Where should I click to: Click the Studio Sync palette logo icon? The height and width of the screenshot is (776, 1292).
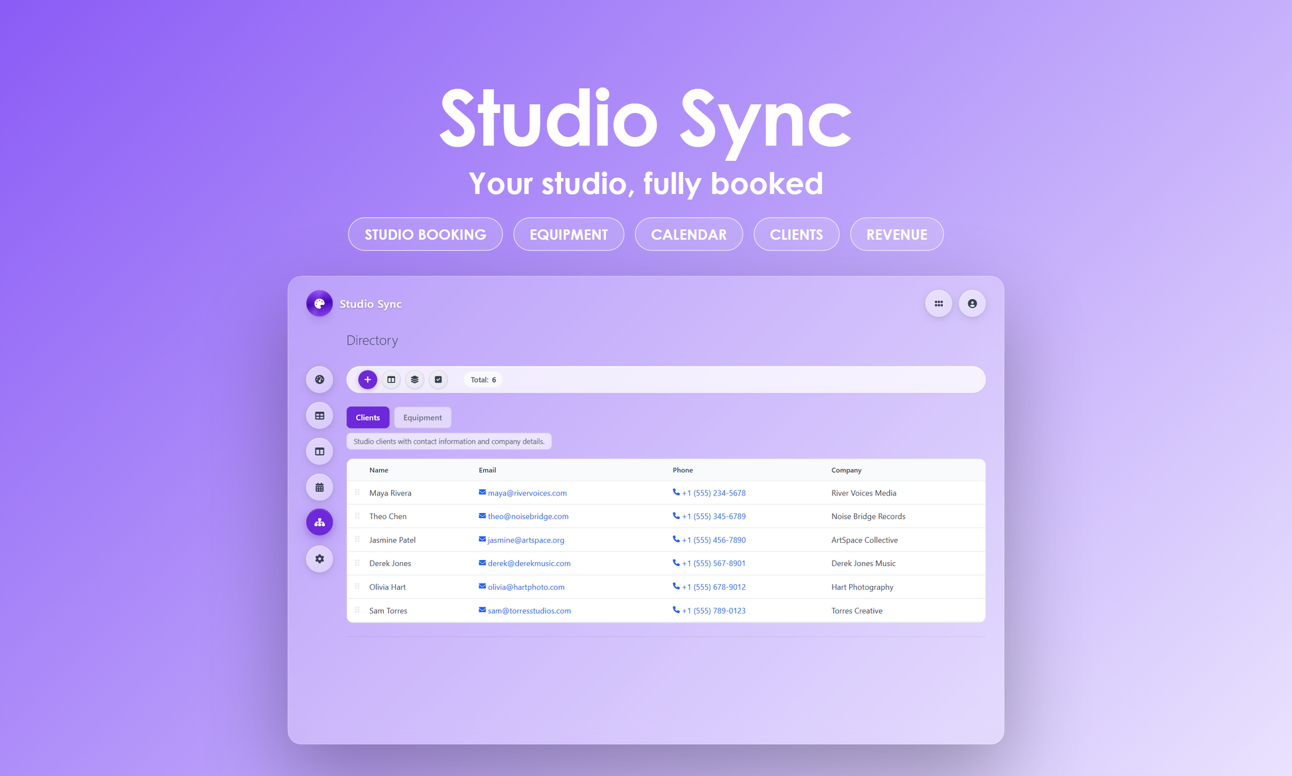click(319, 304)
